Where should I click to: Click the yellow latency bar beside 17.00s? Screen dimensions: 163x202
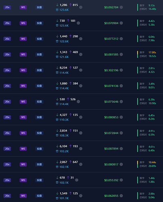(x=138, y=53)
